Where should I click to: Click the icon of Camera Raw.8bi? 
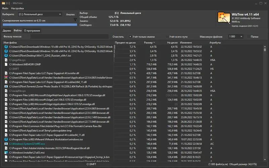6,126
